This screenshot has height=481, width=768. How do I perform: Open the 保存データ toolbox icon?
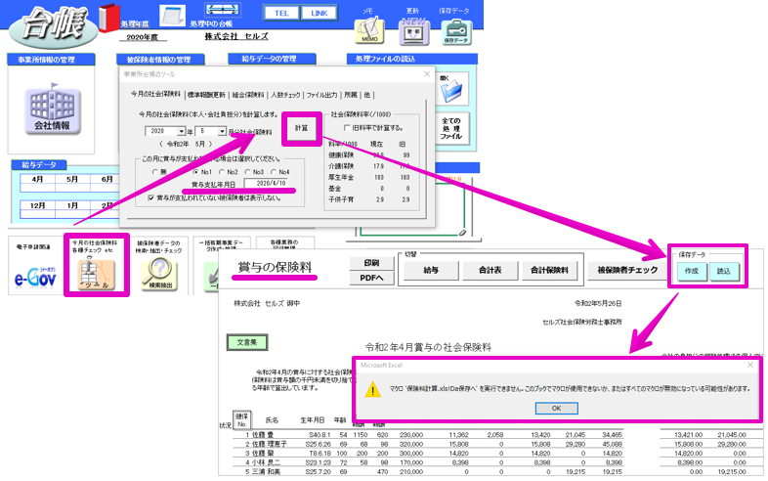pos(456,32)
